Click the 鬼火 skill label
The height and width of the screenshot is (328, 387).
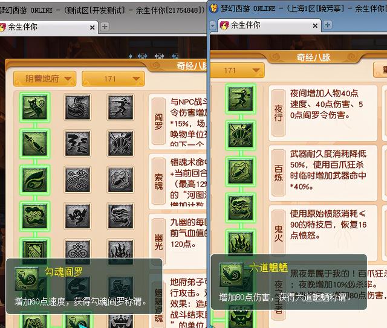[278, 233]
